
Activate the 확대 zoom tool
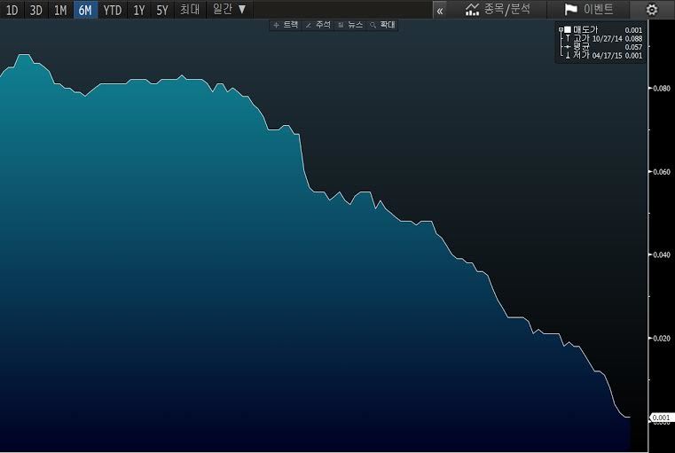(x=382, y=25)
